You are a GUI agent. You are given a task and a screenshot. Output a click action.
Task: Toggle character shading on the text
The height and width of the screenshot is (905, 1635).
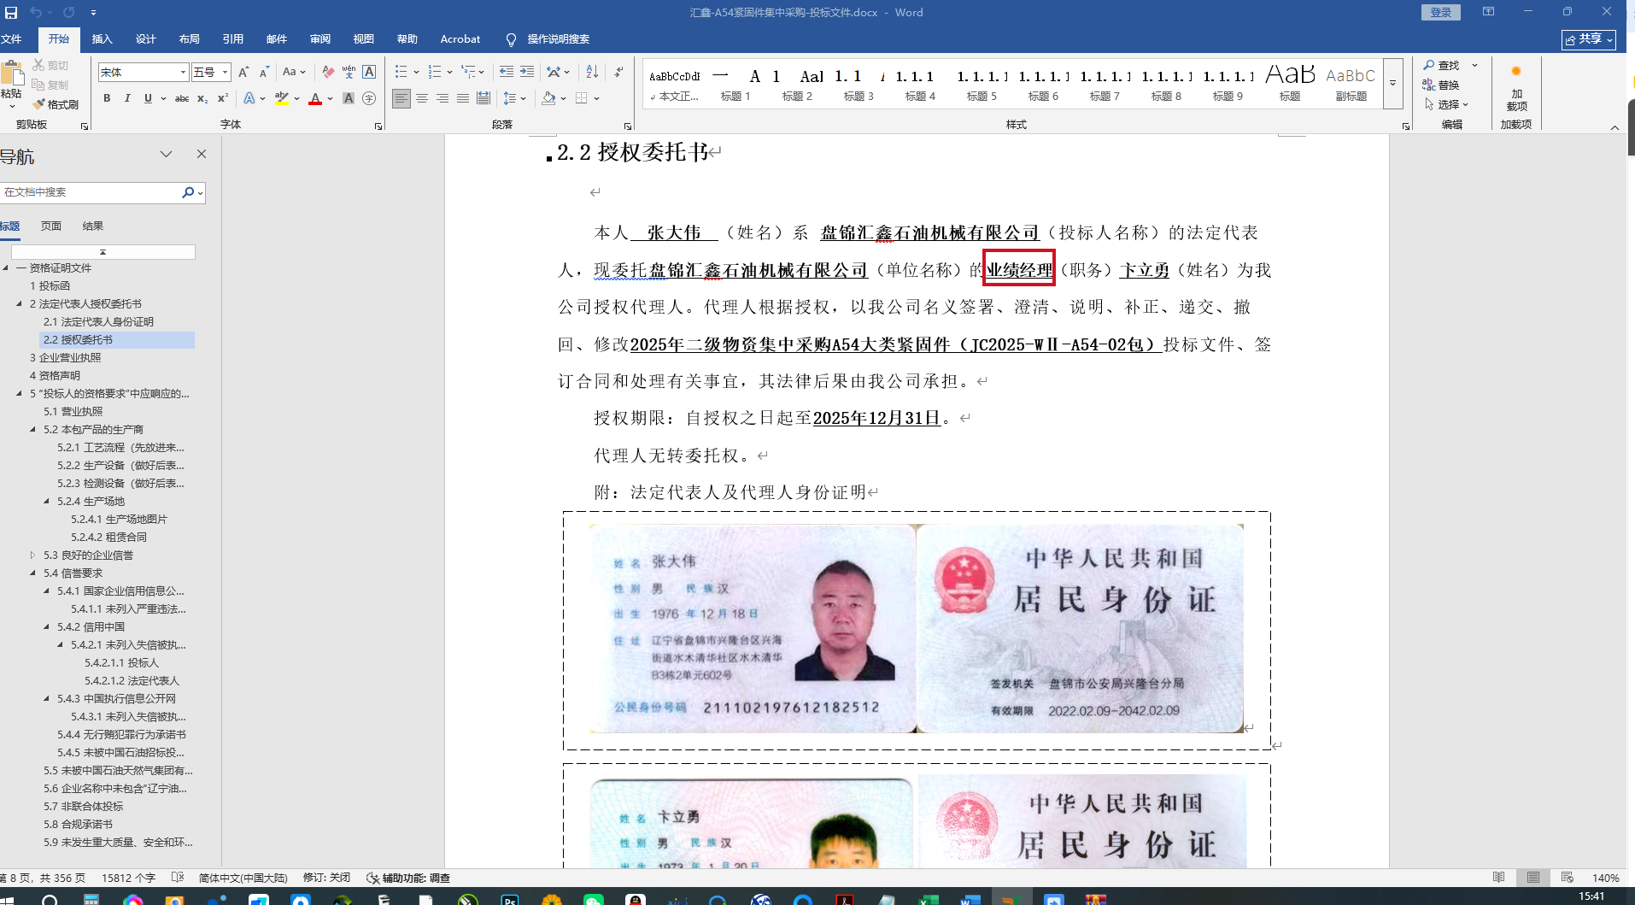pos(349,98)
